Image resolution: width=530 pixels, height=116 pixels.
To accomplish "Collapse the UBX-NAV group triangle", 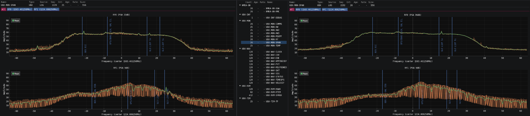I will tap(240, 49).
